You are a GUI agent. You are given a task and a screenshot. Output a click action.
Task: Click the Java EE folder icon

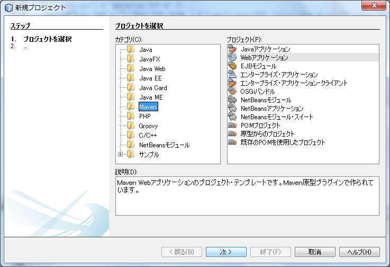131,78
